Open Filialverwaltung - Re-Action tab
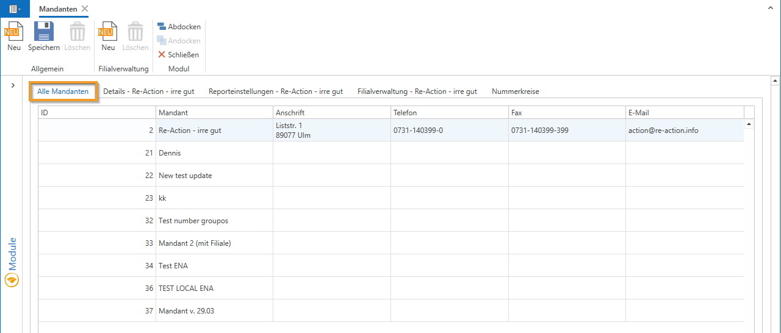The image size is (781, 333). (417, 91)
